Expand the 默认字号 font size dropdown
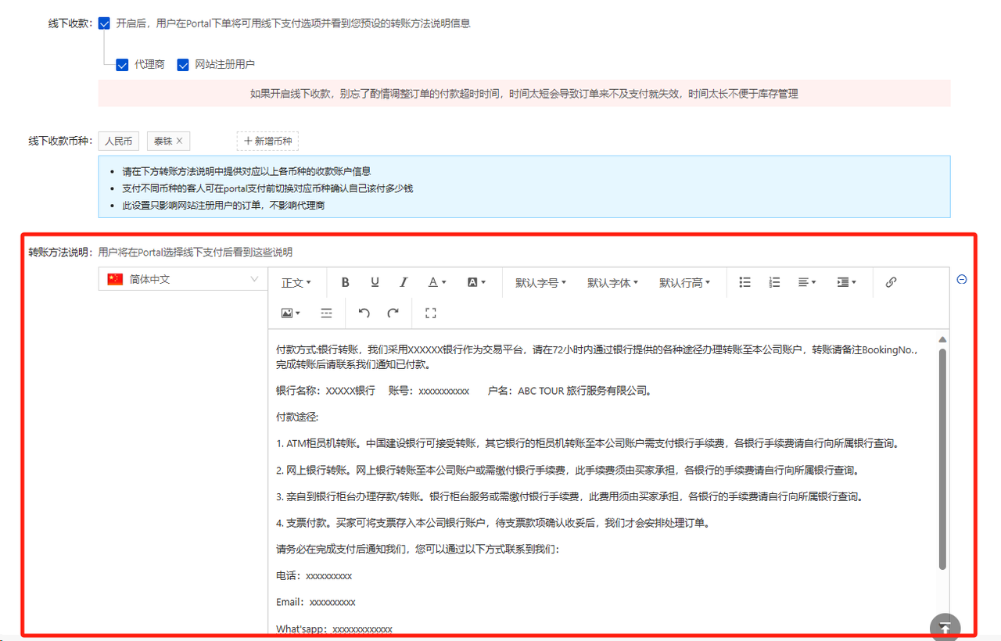Image resolution: width=1001 pixels, height=641 pixels. tap(540, 283)
